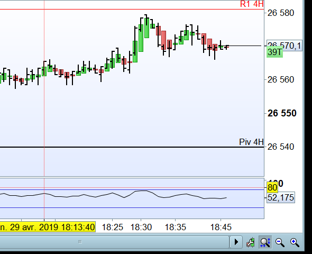The image size is (312, 254).
Task: Click the 26 560 price axis label
Action: [281, 79]
